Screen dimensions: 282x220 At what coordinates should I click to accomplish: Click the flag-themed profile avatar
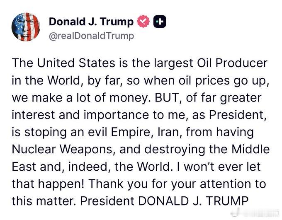(x=26, y=26)
